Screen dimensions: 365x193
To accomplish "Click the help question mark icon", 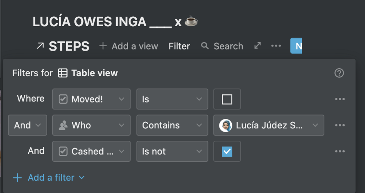I will point(339,73).
